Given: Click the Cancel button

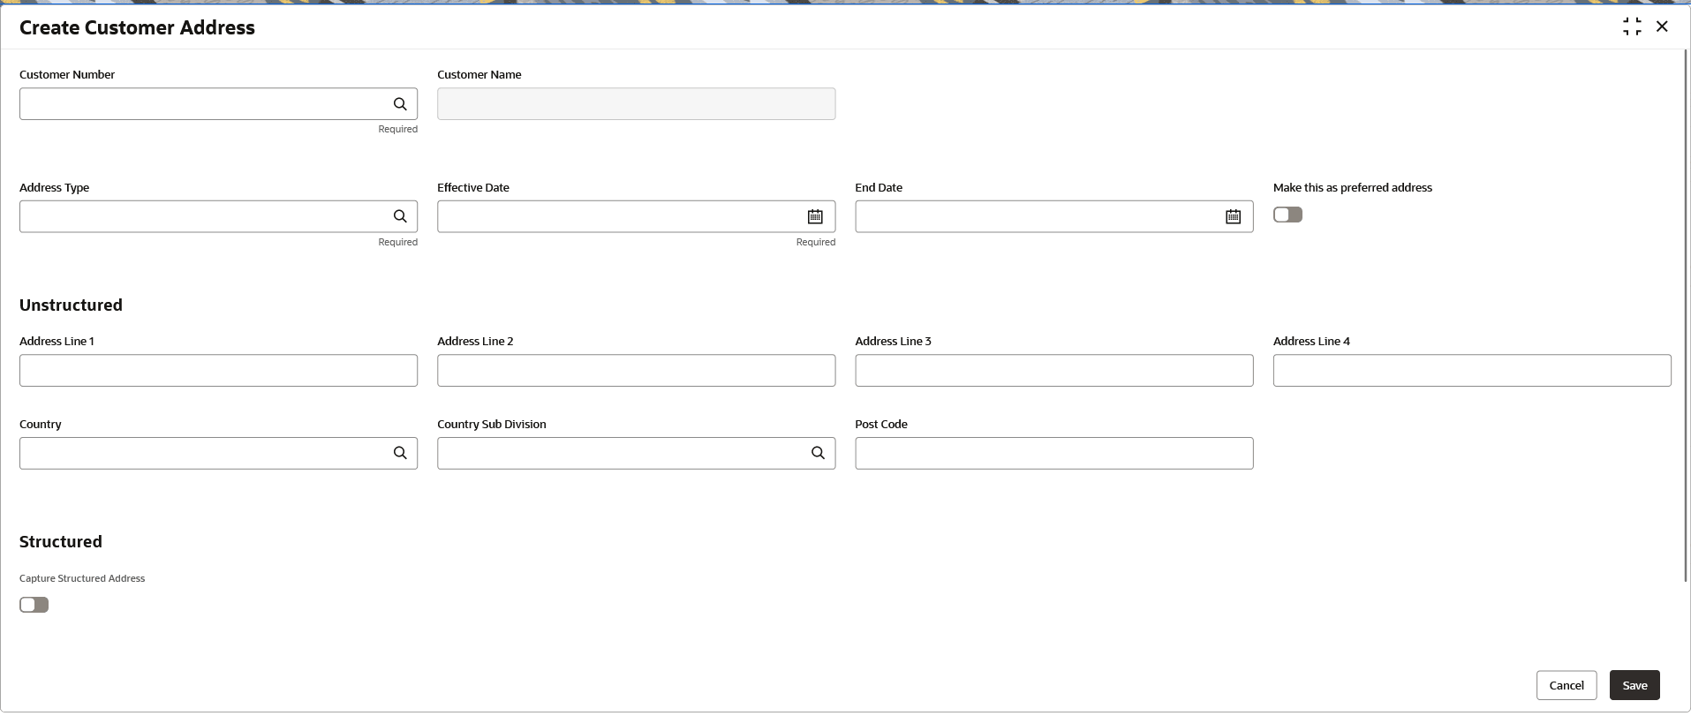Looking at the screenshot, I should 1566,685.
